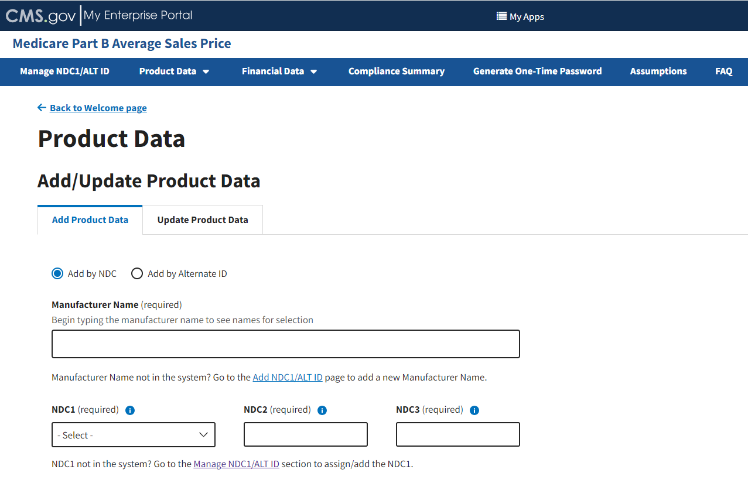748x490 pixels.
Task: Select the Add by Alternate ID option
Action: click(x=137, y=273)
